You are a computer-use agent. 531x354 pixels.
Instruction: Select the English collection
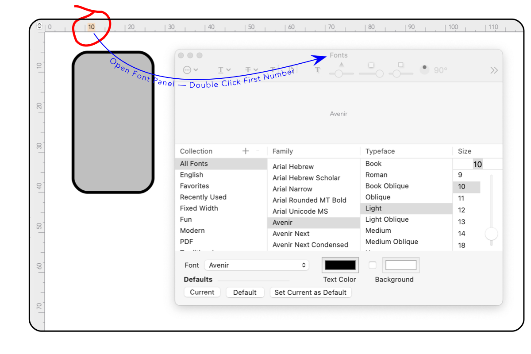(221, 175)
